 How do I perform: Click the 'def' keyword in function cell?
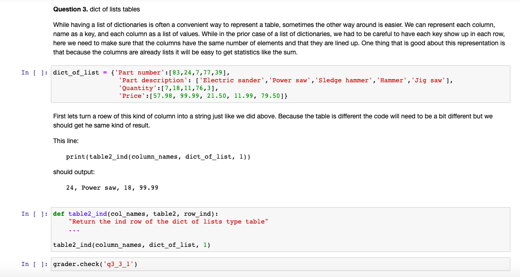point(59,214)
